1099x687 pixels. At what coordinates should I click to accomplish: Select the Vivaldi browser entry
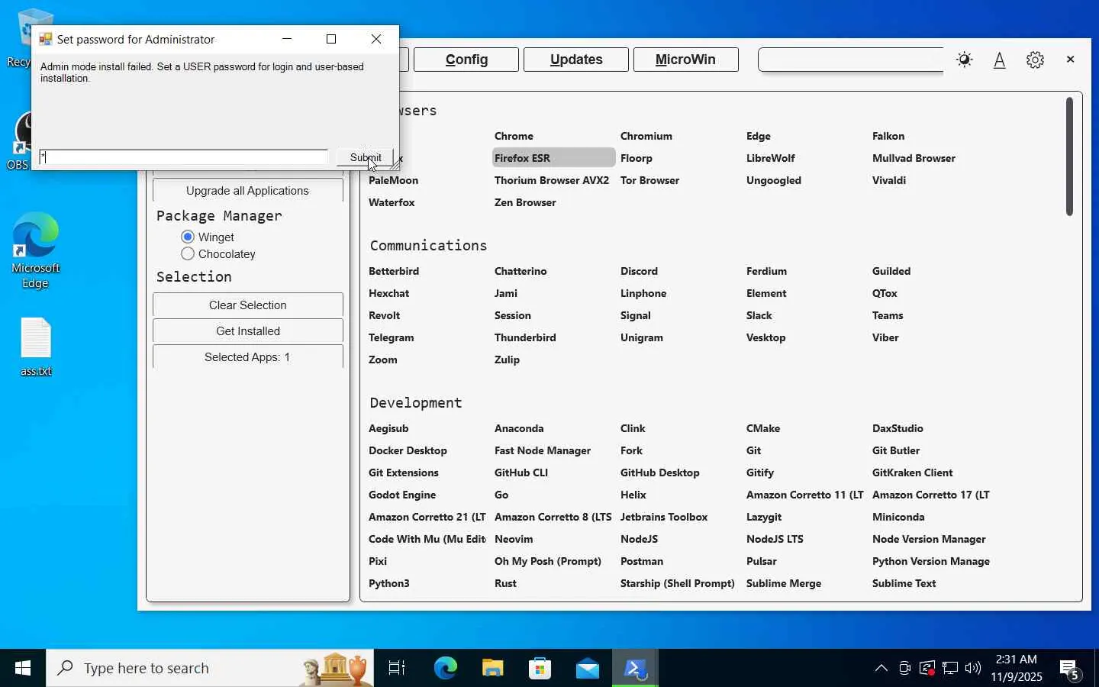(889, 180)
